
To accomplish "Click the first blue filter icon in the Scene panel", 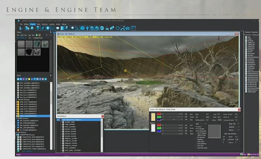I will pyautogui.click(x=18, y=79).
